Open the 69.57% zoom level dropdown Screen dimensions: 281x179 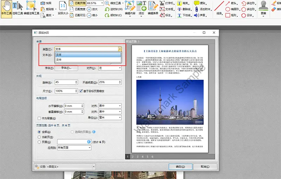point(102,3)
